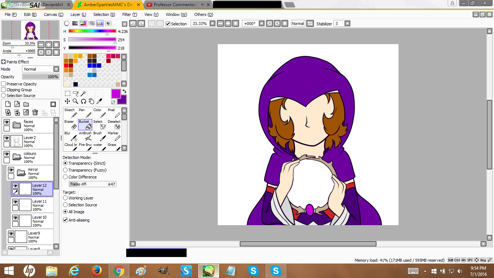Screen dimensions: 494x278
Task: Choose the Marker tool
Action: (114, 136)
